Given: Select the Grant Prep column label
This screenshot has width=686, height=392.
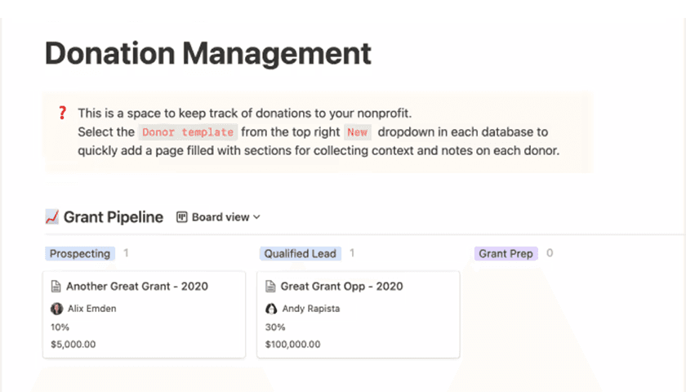Looking at the screenshot, I should 506,254.
